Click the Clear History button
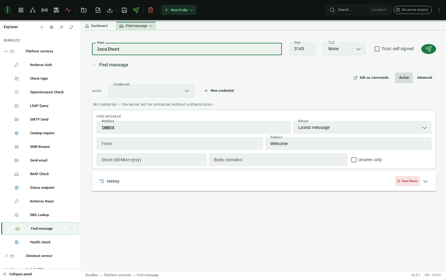The height and width of the screenshot is (279, 446). (407, 181)
